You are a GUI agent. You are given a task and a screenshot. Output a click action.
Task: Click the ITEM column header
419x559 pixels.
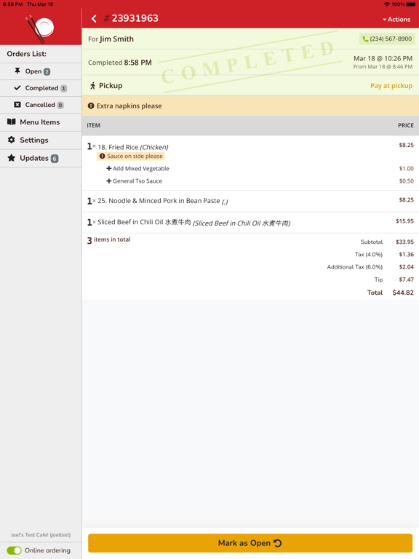click(x=93, y=125)
